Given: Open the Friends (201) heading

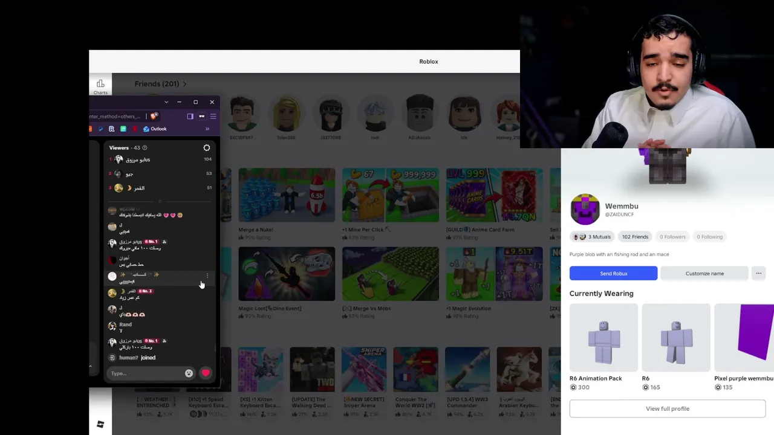Looking at the screenshot, I should (x=157, y=84).
